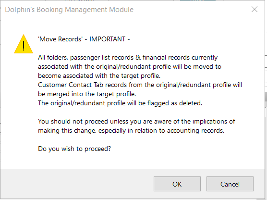The width and height of the screenshot is (267, 200).
Task: Click the question 'Do you wish to proceed?'
Action: 74,149
